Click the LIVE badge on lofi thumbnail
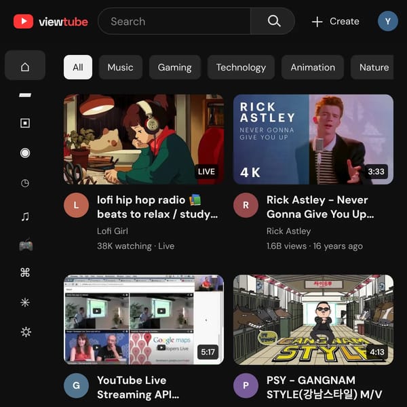Viewport: 407px width, 407px height. [x=206, y=172]
